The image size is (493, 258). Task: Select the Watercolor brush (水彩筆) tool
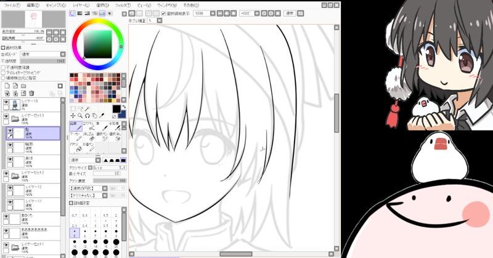click(x=115, y=126)
